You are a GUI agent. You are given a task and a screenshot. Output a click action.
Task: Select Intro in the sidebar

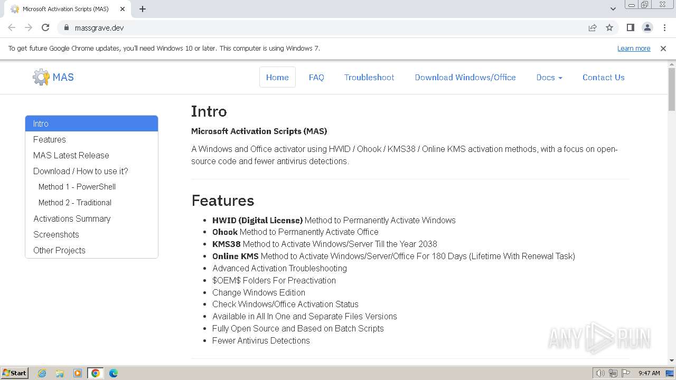point(91,123)
